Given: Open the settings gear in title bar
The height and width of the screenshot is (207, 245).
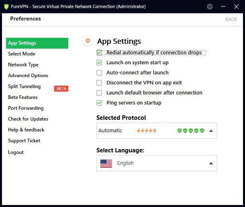Looking at the screenshot, I should (x=210, y=6).
